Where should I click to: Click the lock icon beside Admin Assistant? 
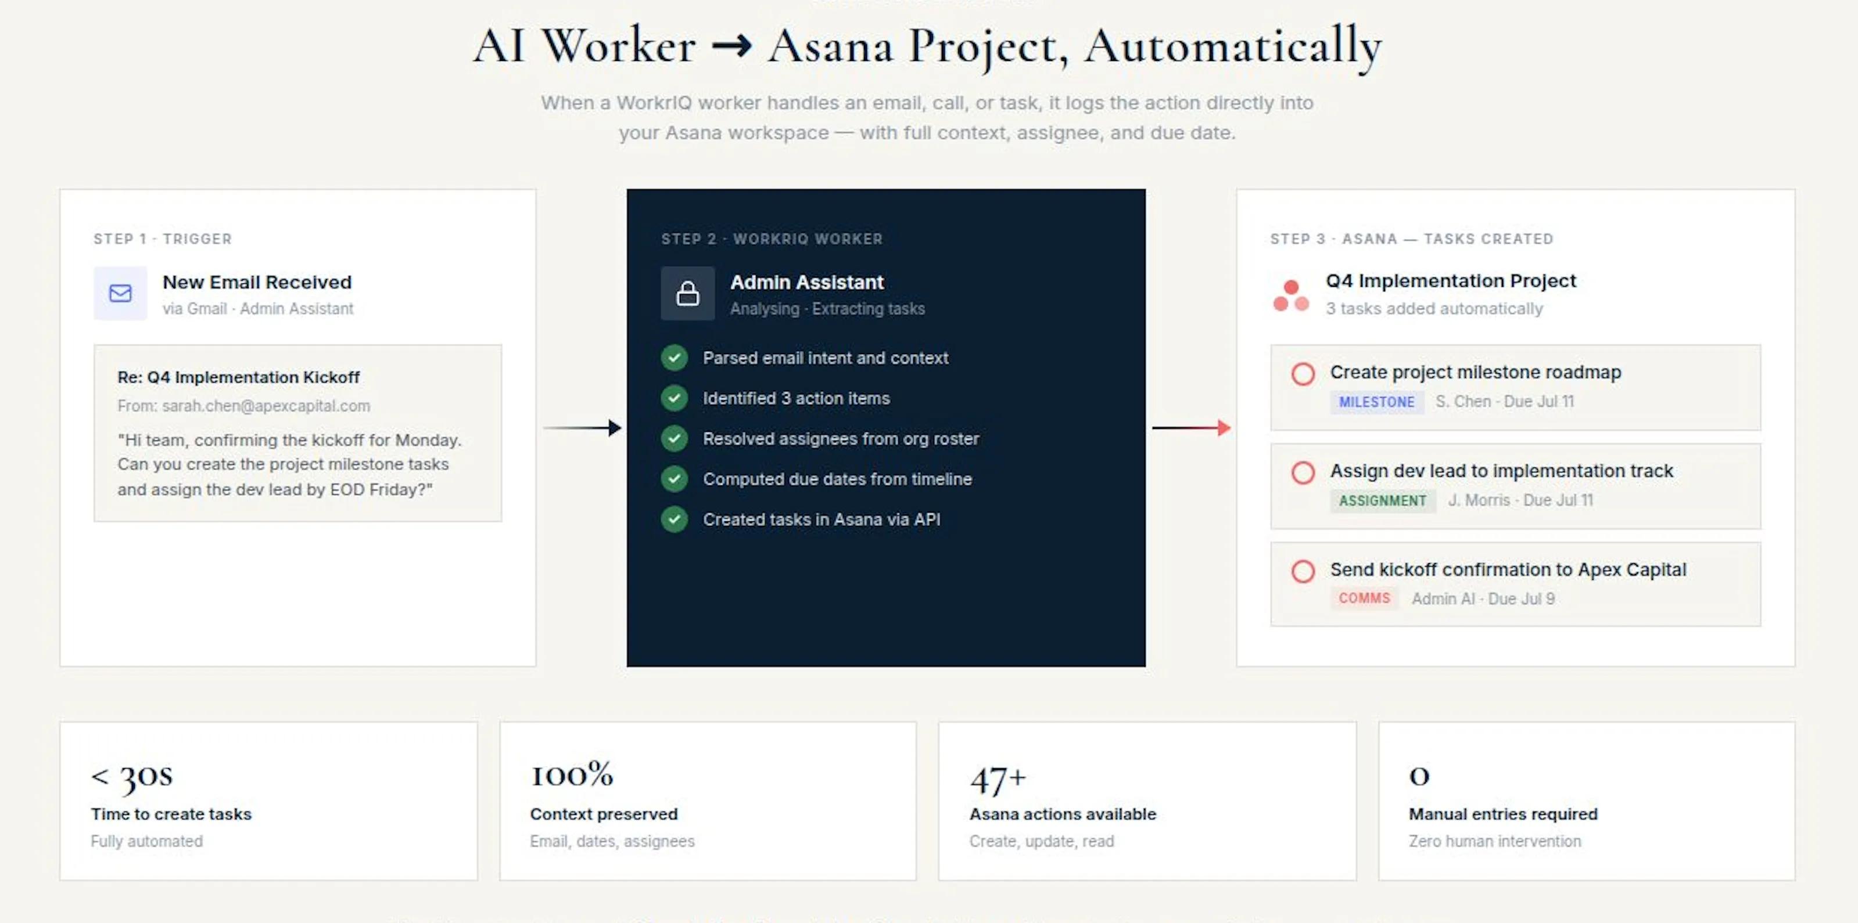pyautogui.click(x=687, y=293)
